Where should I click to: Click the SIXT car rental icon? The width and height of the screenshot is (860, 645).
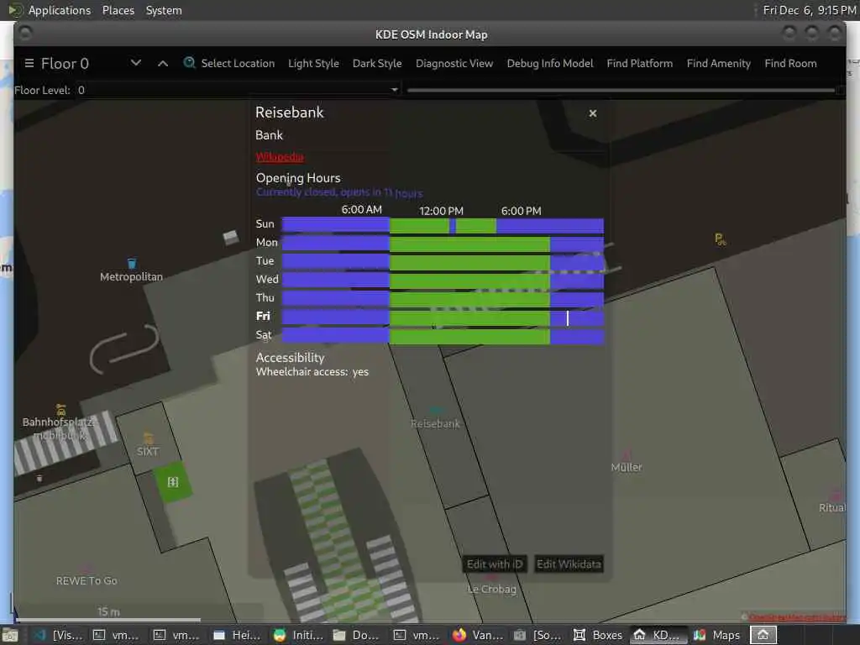pos(148,438)
